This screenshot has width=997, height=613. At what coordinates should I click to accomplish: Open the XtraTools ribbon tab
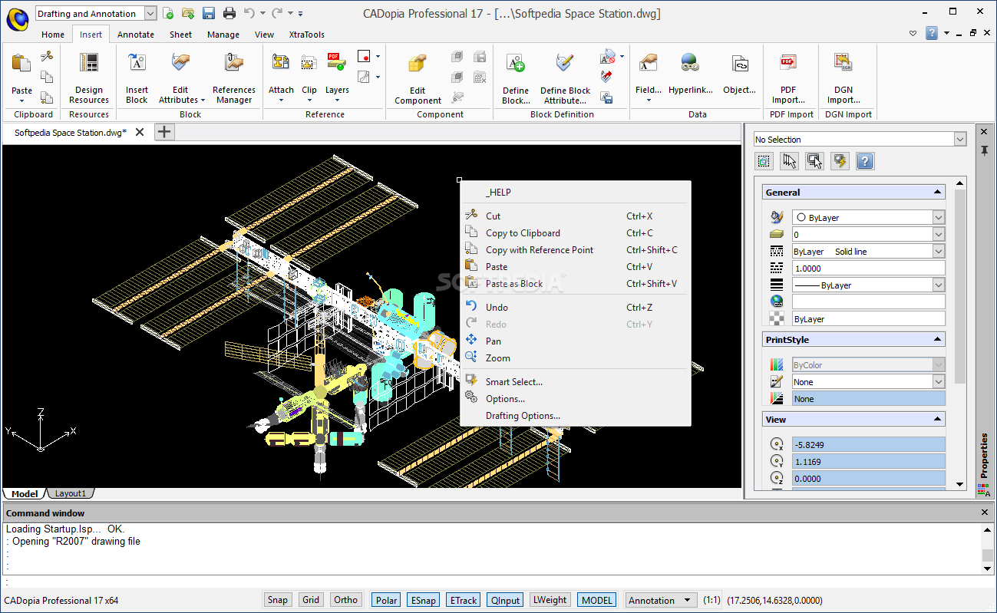click(x=307, y=35)
